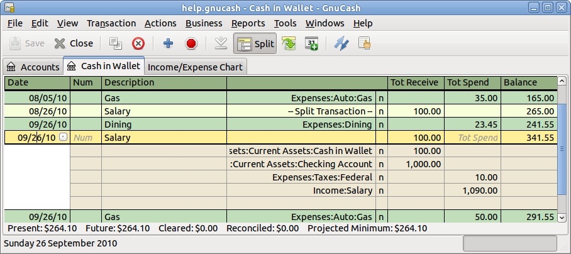Toggle reconcile flag on the 08/05/10 Gas row
Screen dimensions: 571x254
(381, 98)
